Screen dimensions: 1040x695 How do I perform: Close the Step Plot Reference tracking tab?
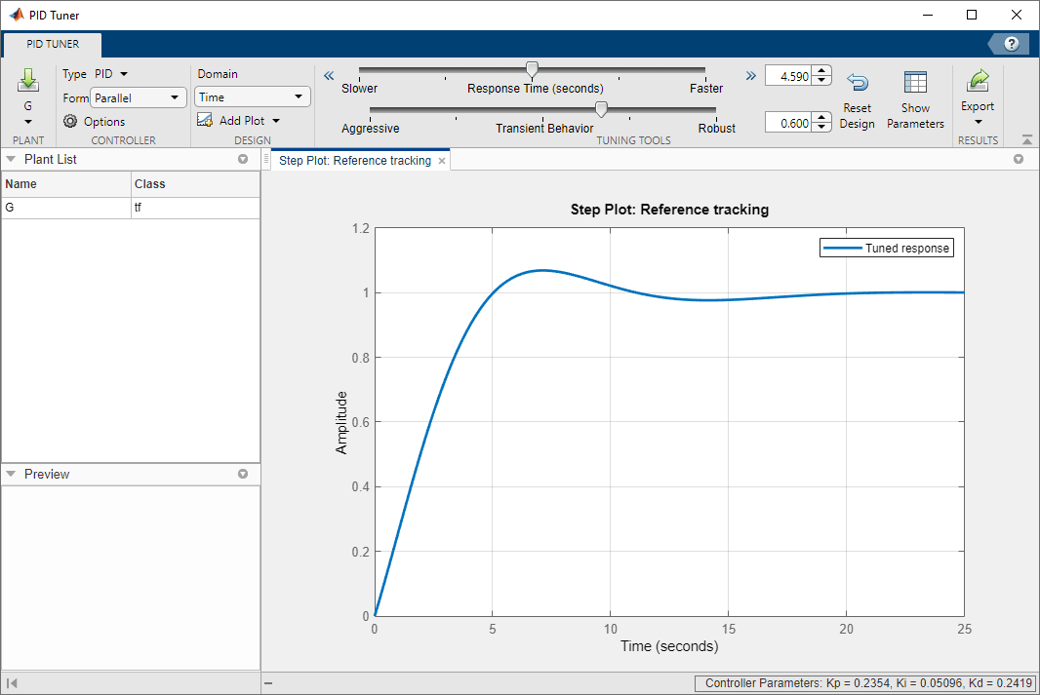point(442,161)
